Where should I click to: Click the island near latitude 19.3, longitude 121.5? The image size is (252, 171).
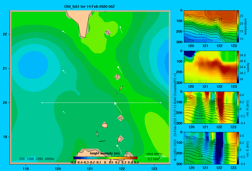point(105,125)
